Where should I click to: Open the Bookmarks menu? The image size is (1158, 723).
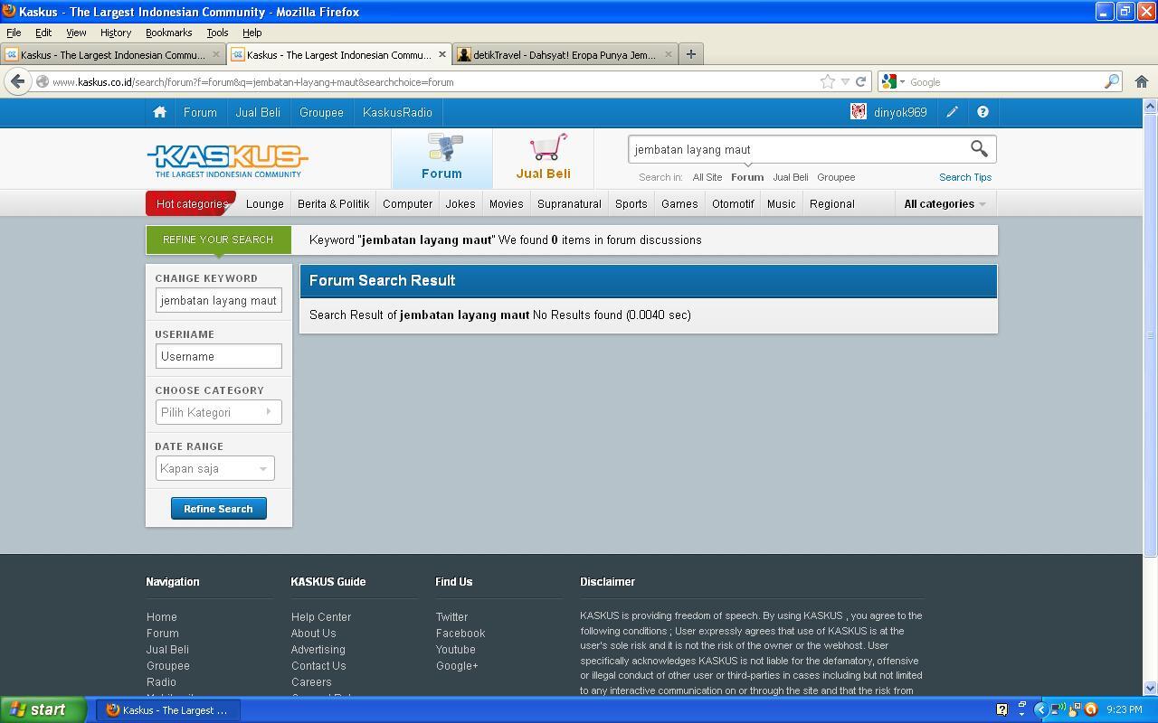[x=168, y=33]
